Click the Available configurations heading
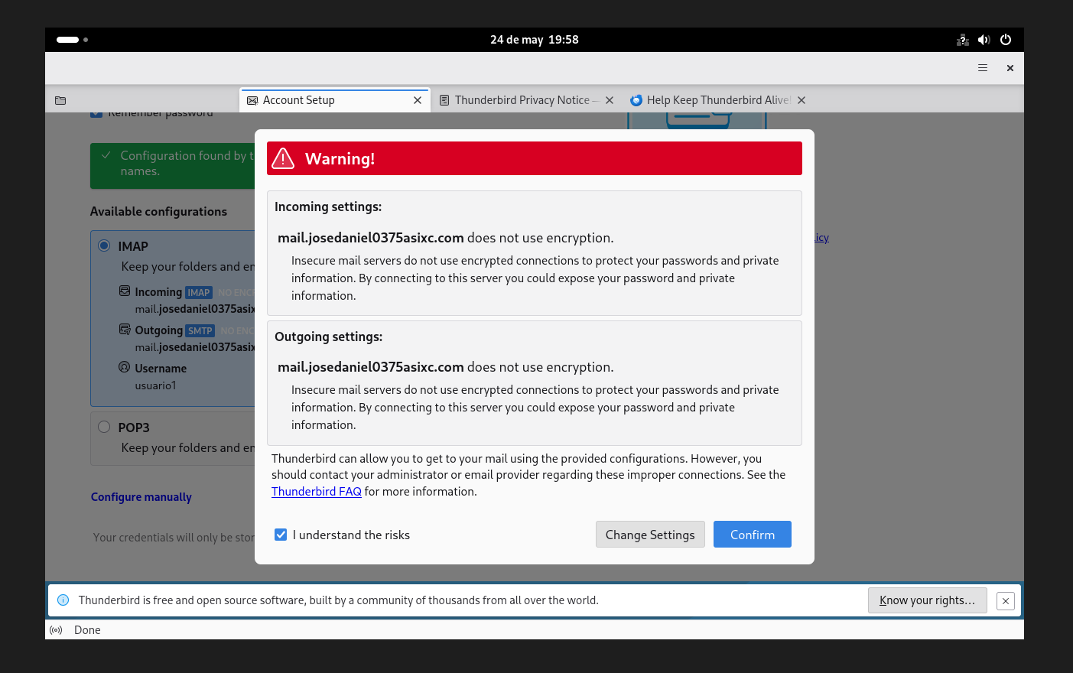 158,212
